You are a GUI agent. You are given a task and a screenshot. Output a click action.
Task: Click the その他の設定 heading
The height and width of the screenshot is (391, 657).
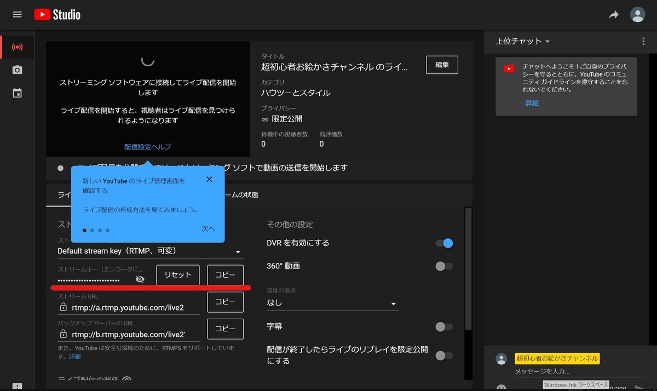(290, 225)
